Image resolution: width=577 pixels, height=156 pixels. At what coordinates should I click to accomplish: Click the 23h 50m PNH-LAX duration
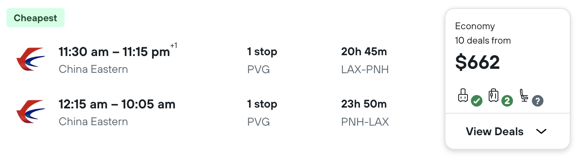[365, 112]
